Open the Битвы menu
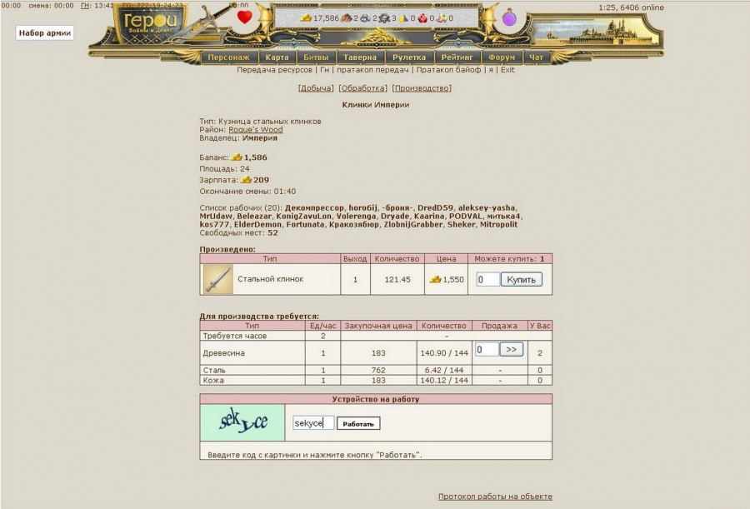Viewport: 750px width, 509px height. tap(316, 57)
